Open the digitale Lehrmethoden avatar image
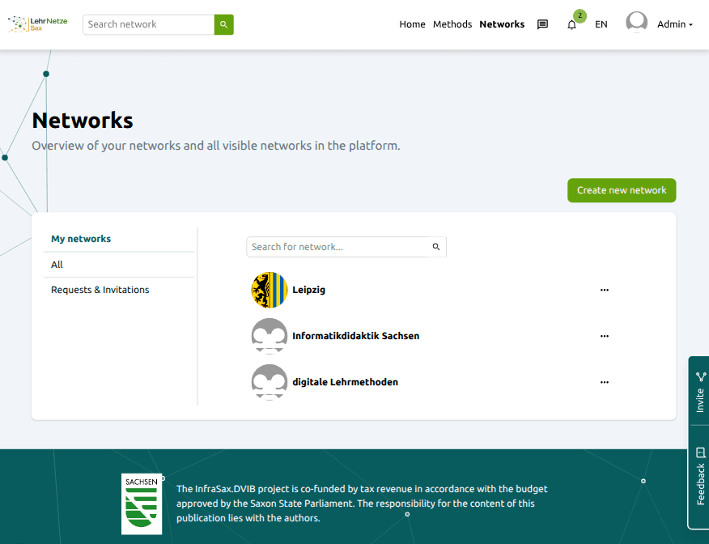The width and height of the screenshot is (709, 544). coord(270,382)
